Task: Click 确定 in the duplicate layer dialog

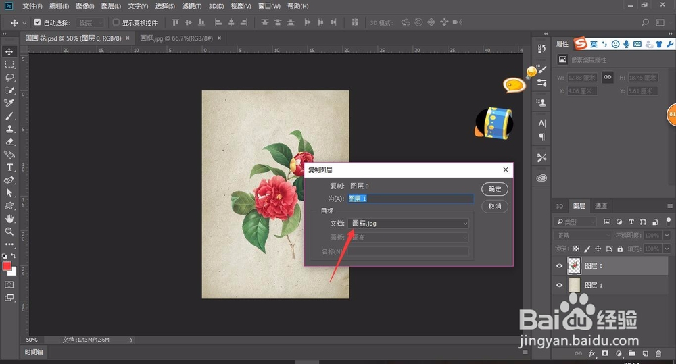Action: coord(495,189)
